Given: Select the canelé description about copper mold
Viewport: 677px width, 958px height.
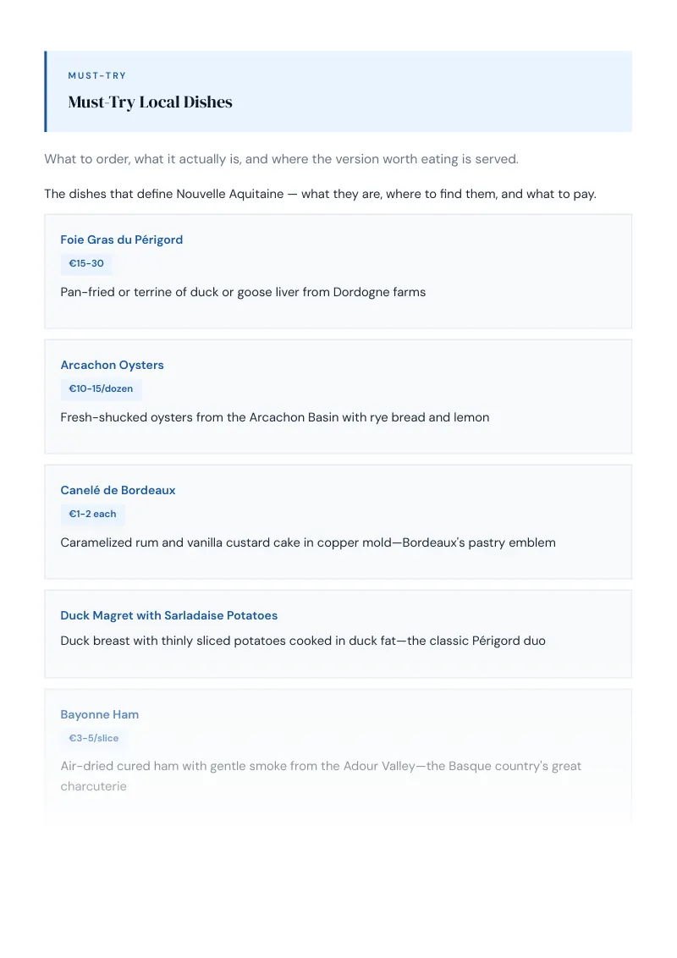Looking at the screenshot, I should (x=308, y=542).
